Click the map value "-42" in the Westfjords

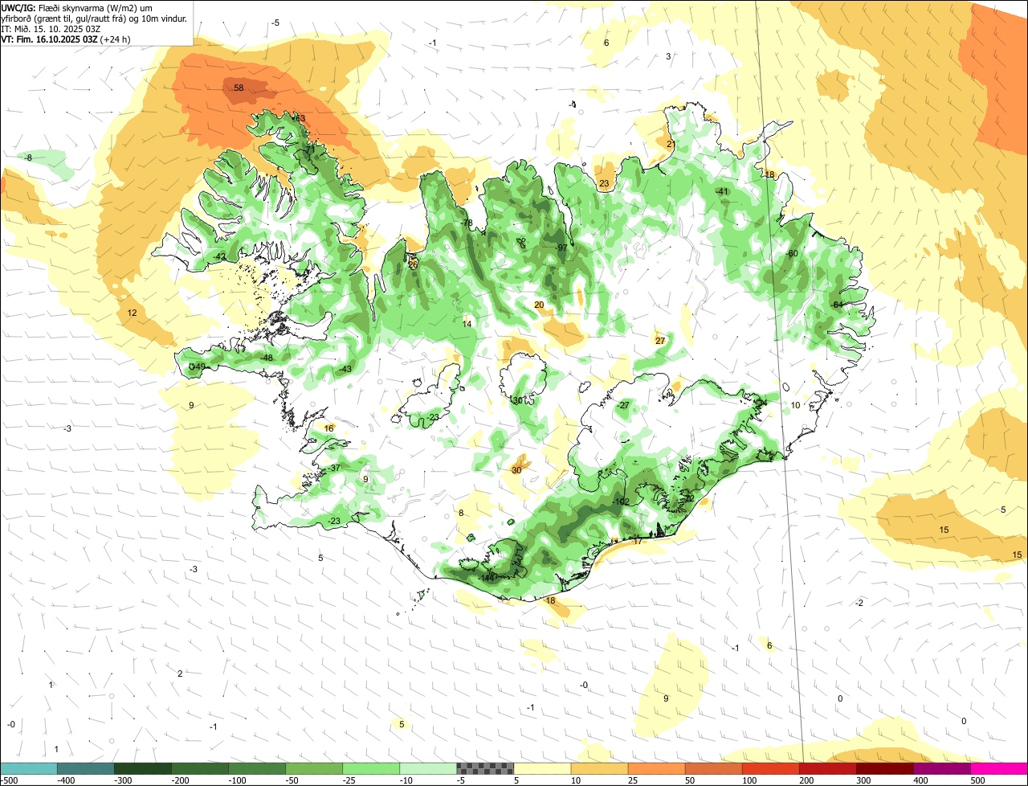coord(219,256)
